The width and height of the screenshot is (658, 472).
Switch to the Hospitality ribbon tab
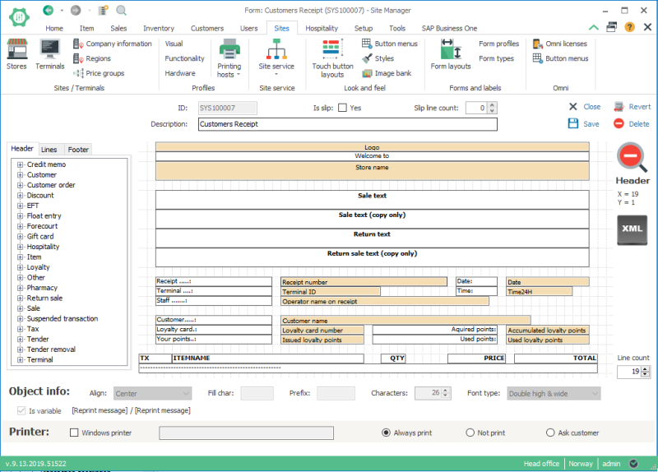point(322,28)
